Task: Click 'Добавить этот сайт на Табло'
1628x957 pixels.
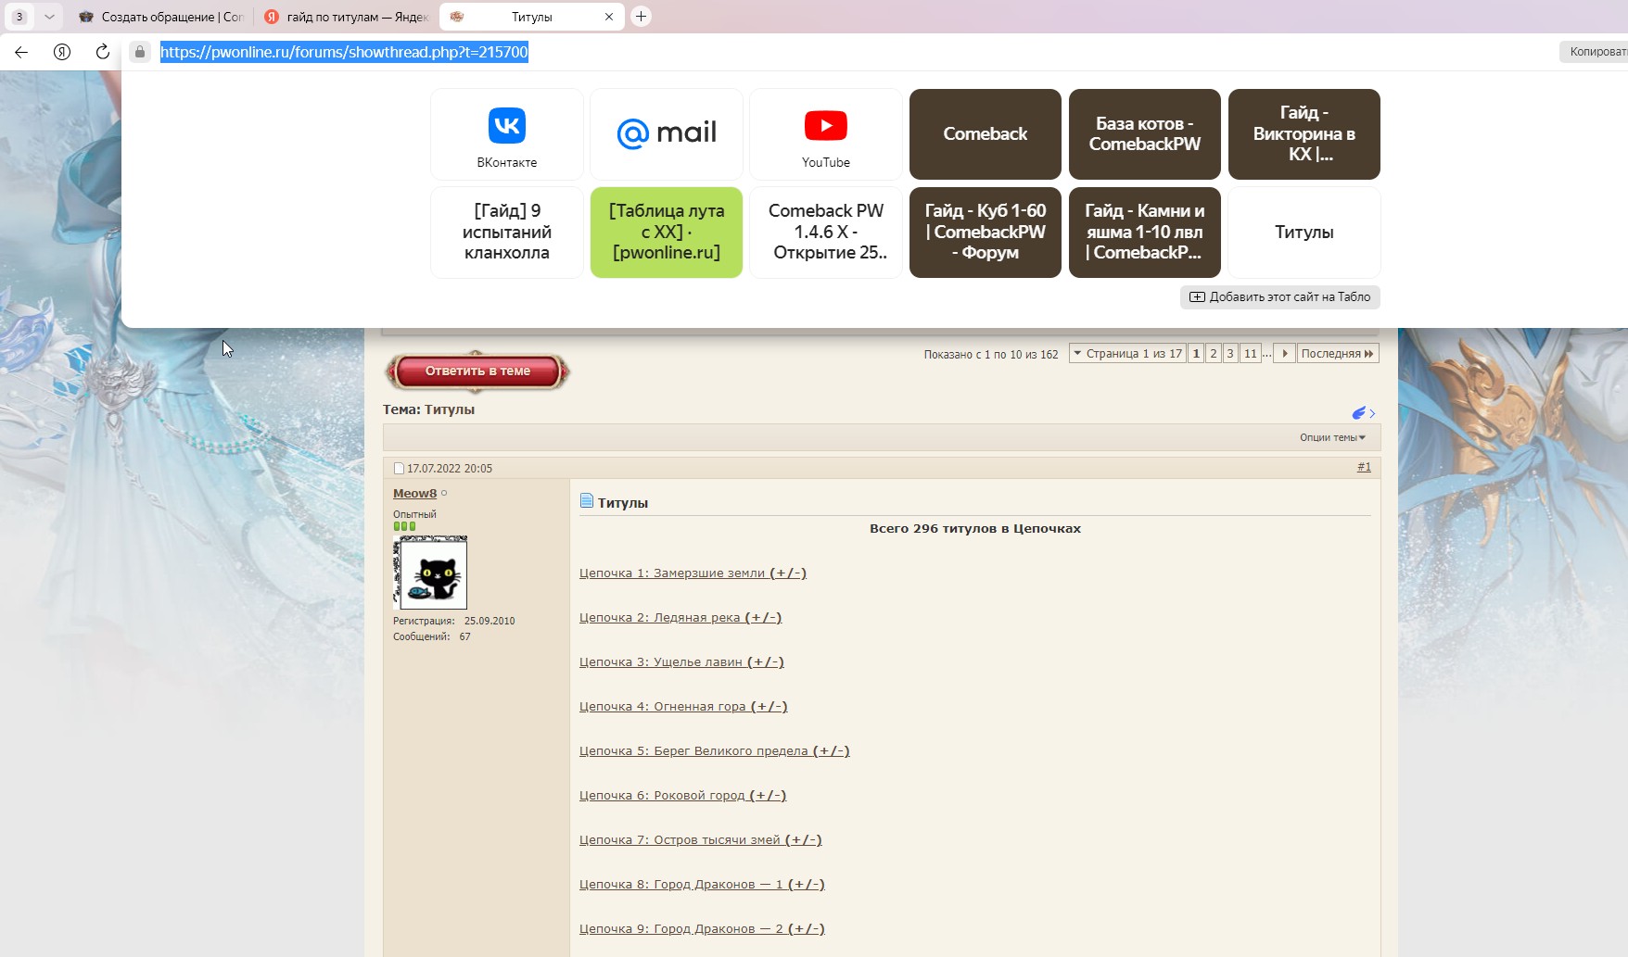Action: pos(1279,297)
